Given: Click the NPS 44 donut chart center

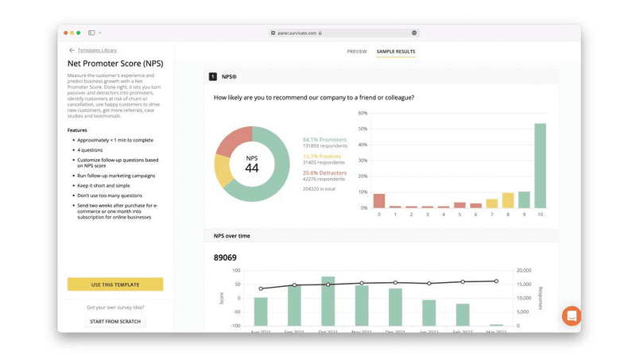Looking at the screenshot, I should click(252, 165).
